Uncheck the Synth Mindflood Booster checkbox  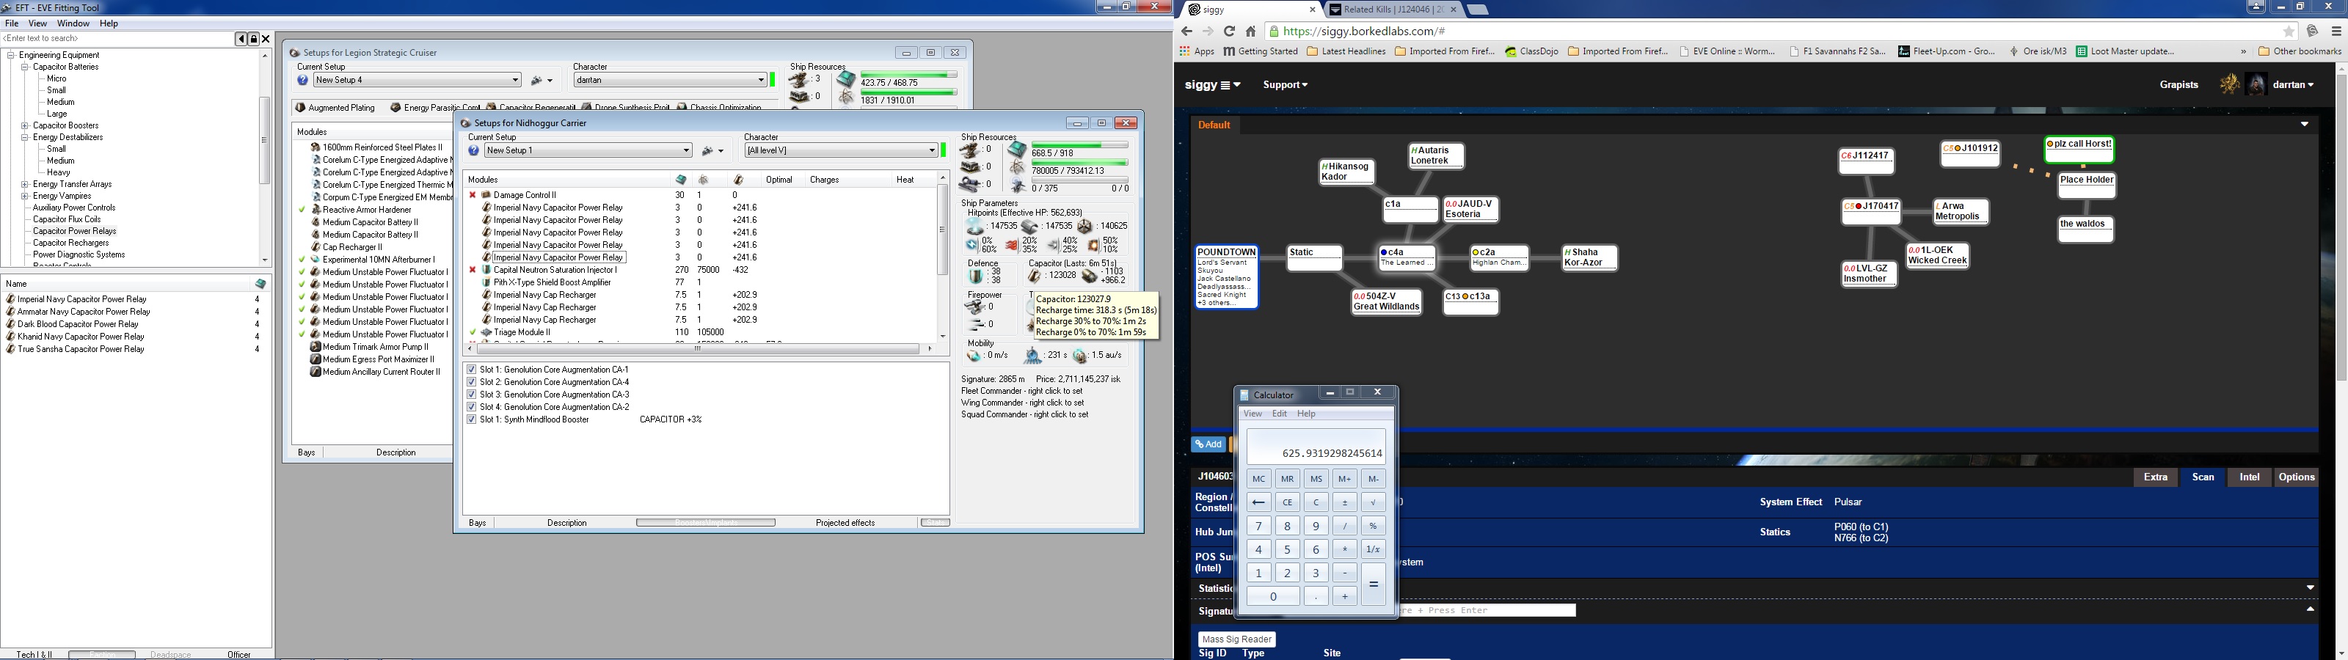coord(471,419)
